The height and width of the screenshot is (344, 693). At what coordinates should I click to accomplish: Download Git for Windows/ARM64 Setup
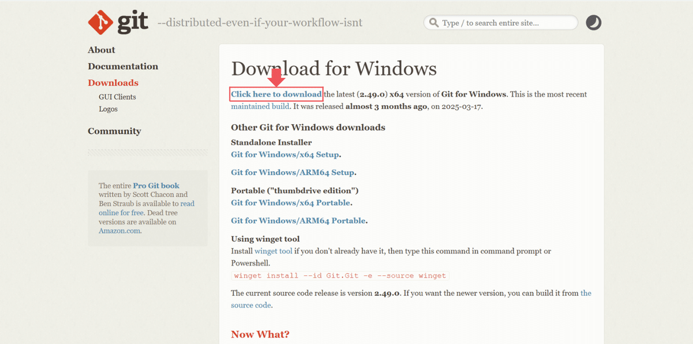pos(292,172)
